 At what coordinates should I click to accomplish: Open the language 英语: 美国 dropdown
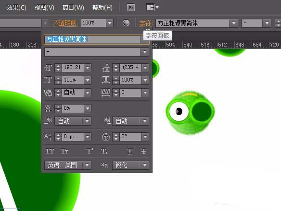click(x=68, y=165)
